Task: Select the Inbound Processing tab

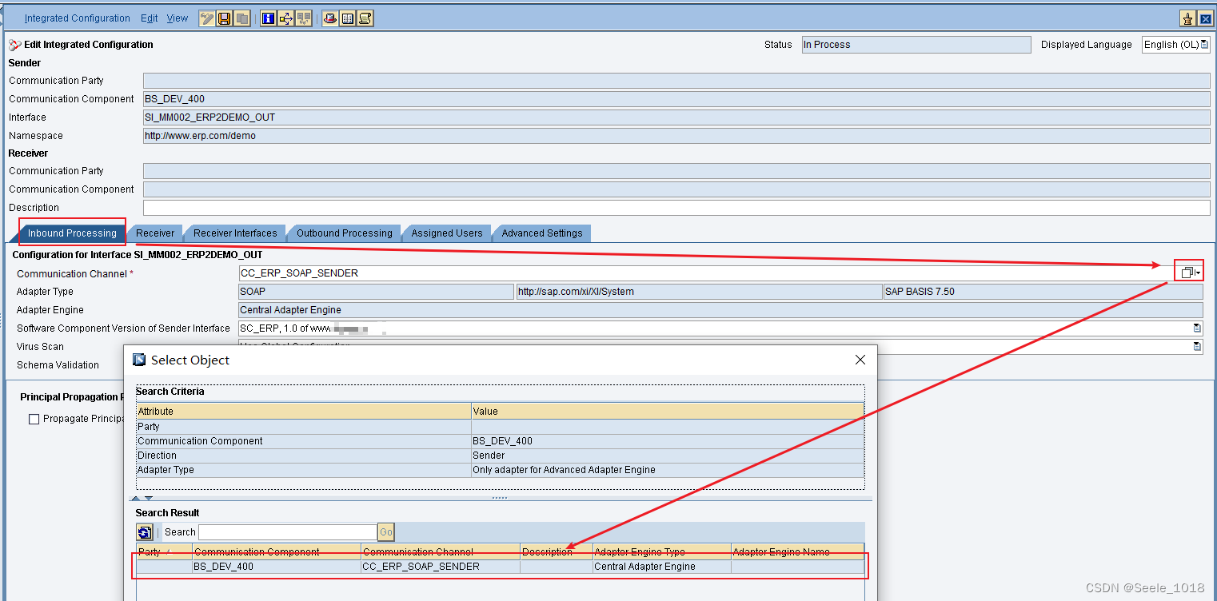Action: tap(72, 233)
